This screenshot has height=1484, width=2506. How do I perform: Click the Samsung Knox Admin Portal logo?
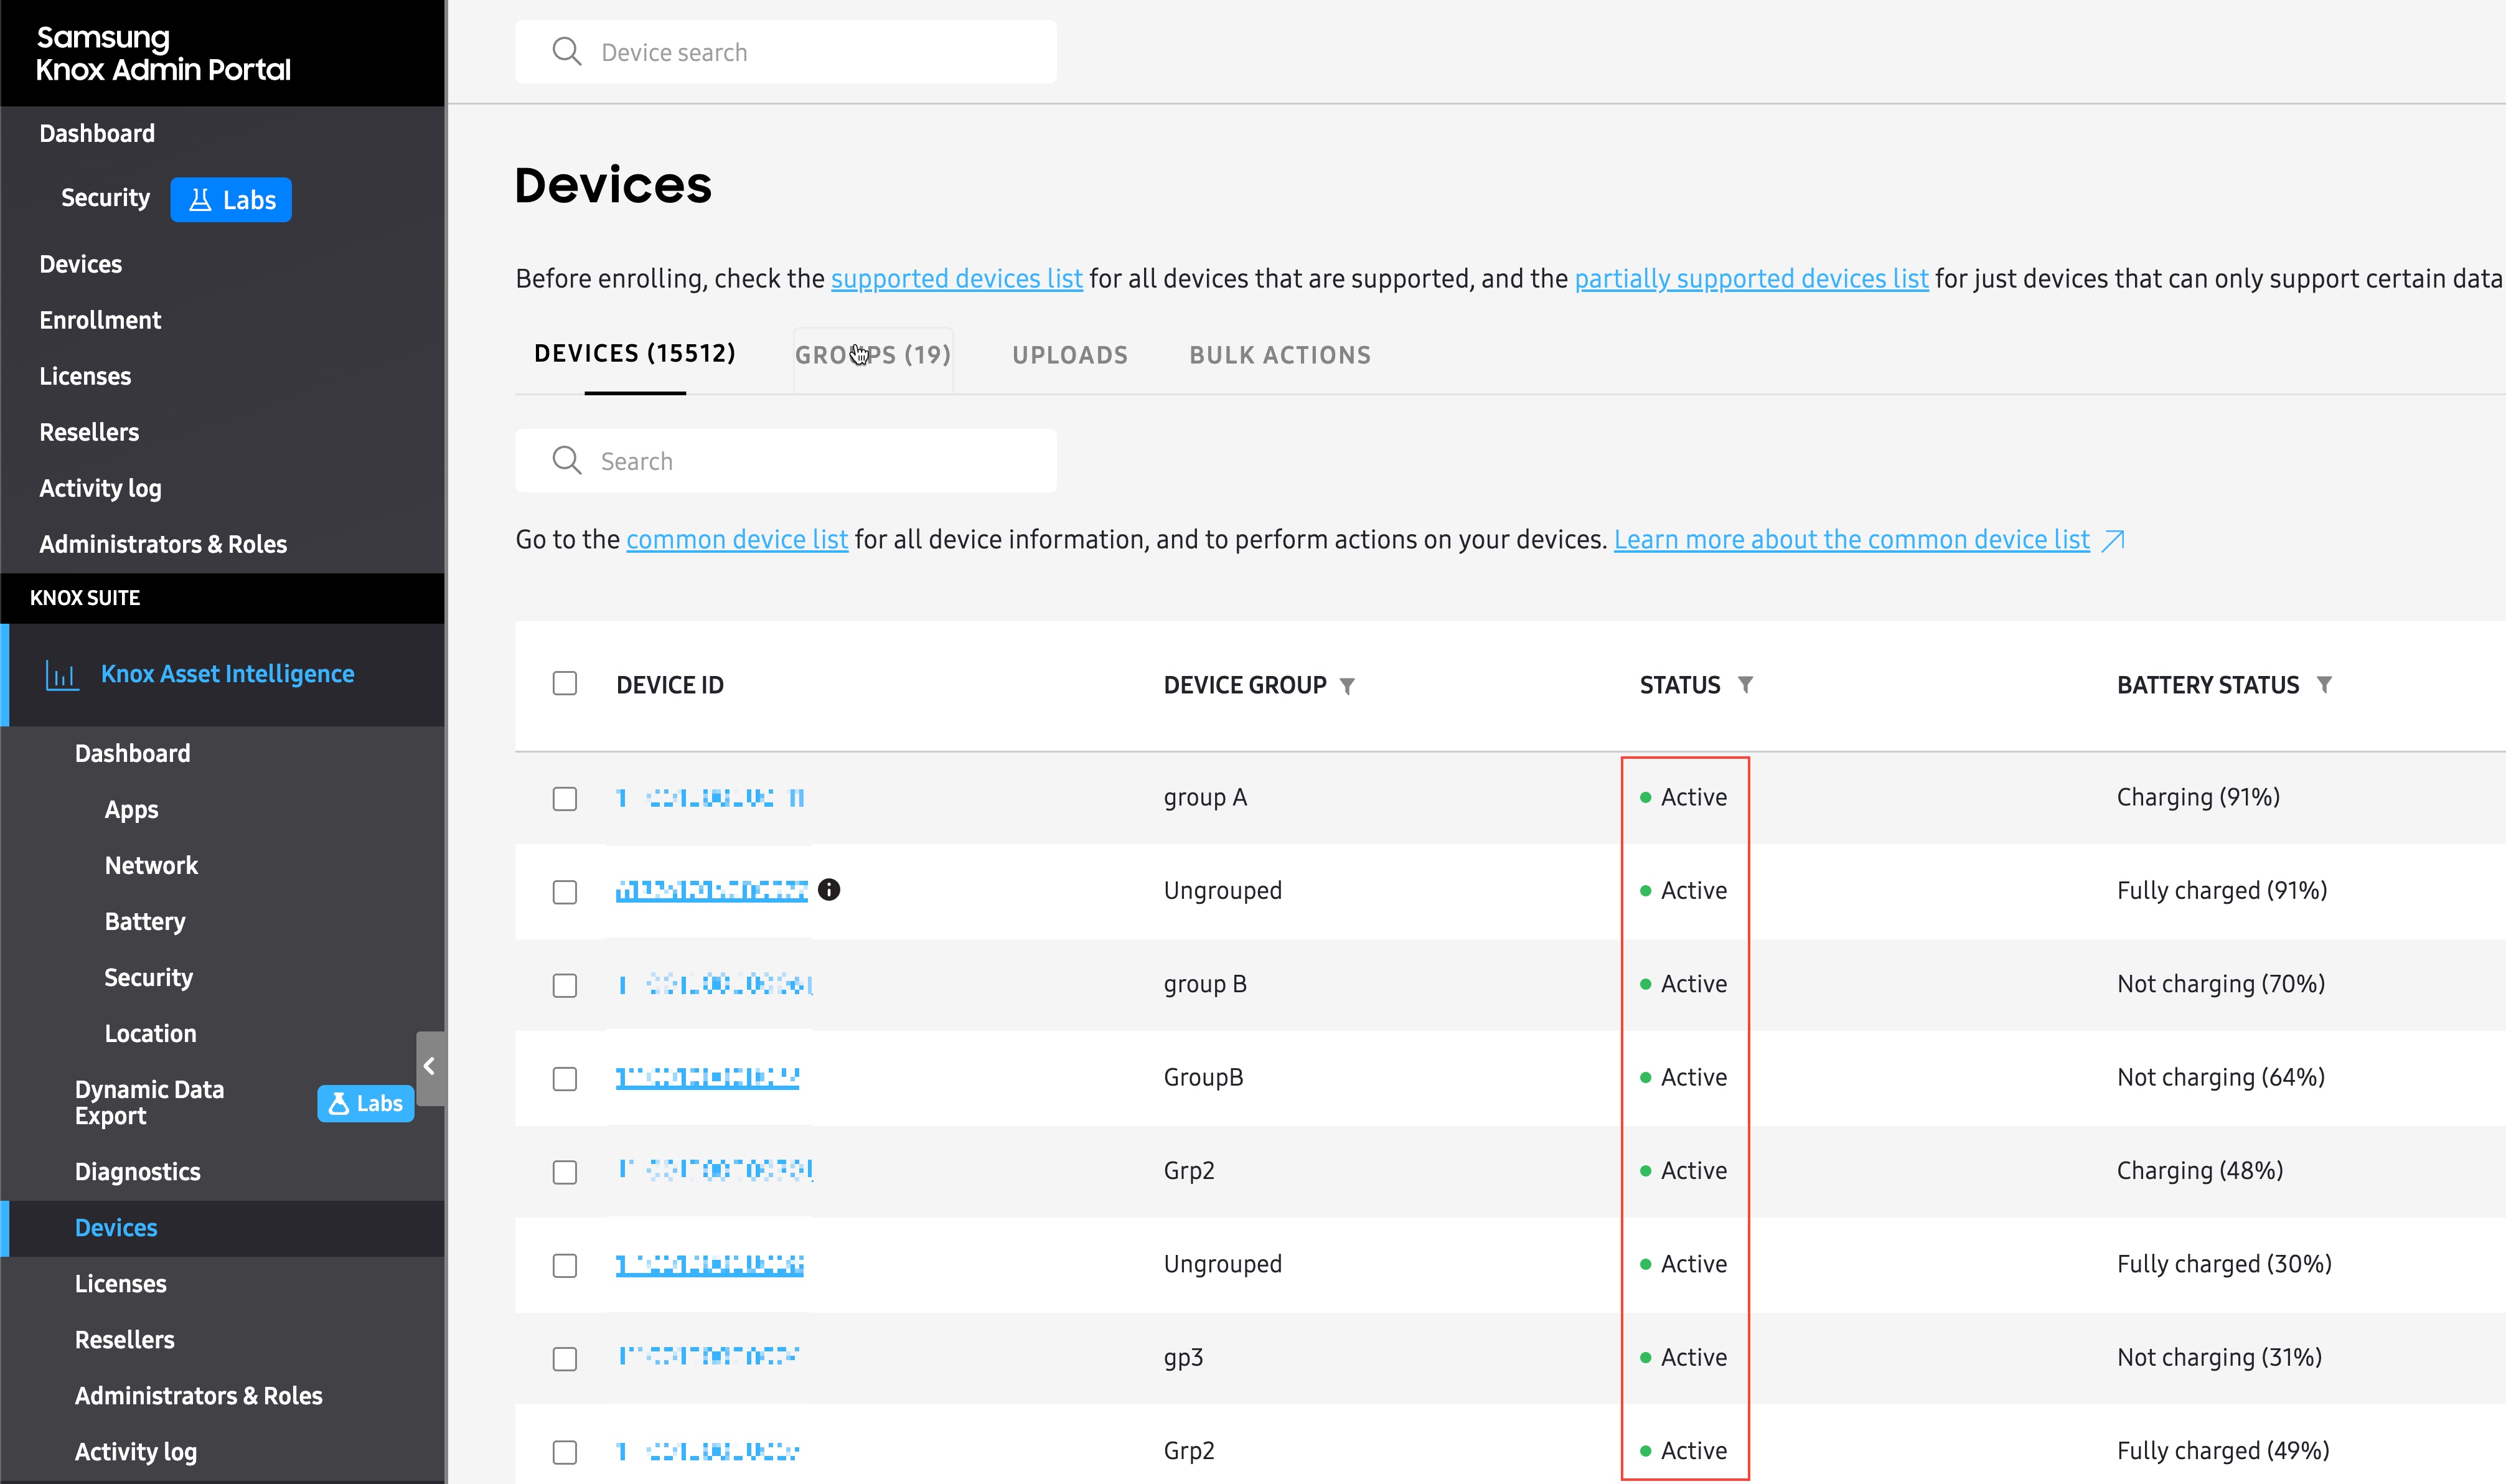click(163, 53)
